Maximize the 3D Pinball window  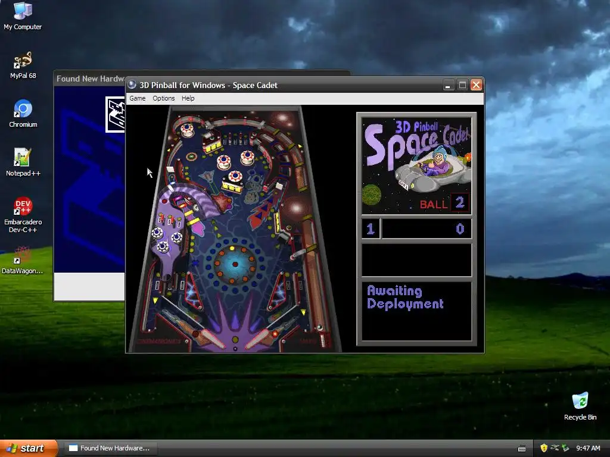pyautogui.click(x=462, y=84)
